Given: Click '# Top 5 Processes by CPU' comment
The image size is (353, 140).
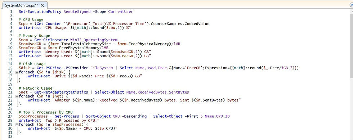Looking at the screenshot, I should [46, 112].
